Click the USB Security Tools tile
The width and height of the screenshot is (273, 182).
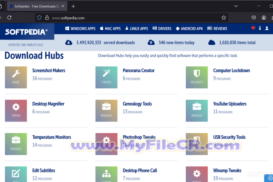click(x=197, y=144)
